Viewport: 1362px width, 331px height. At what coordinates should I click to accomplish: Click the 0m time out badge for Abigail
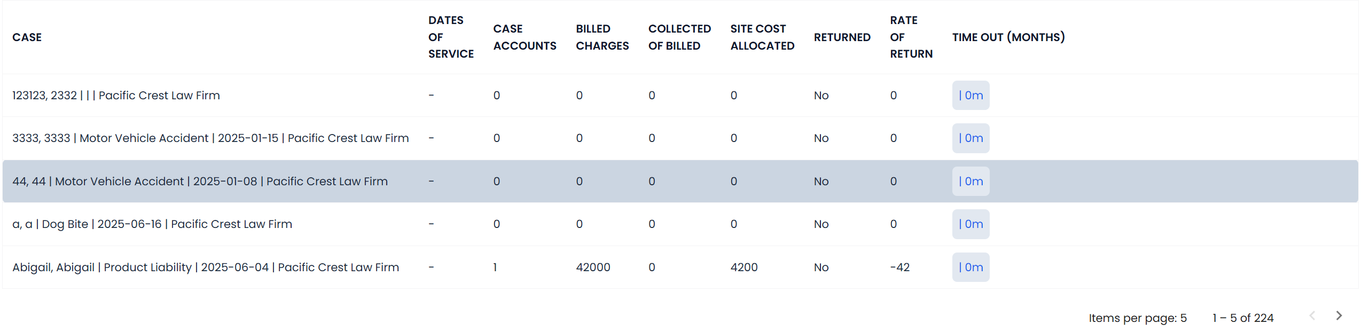pyautogui.click(x=970, y=267)
